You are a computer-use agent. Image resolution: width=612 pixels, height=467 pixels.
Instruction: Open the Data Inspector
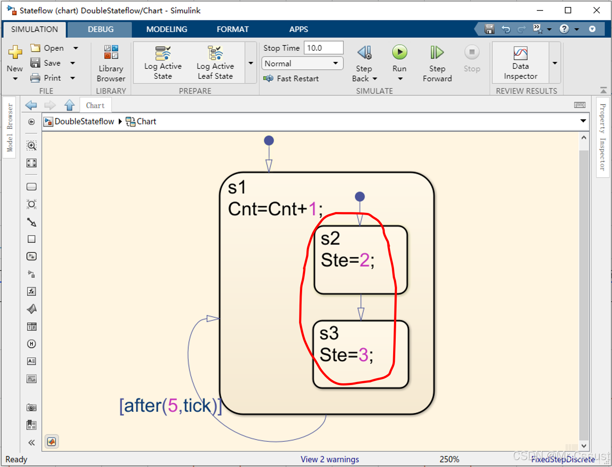pos(520,63)
